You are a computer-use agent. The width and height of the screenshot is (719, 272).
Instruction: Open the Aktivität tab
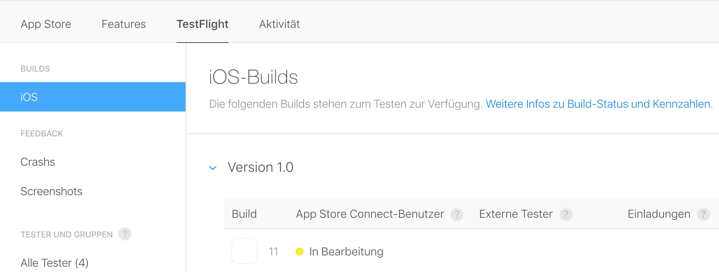[x=280, y=24]
